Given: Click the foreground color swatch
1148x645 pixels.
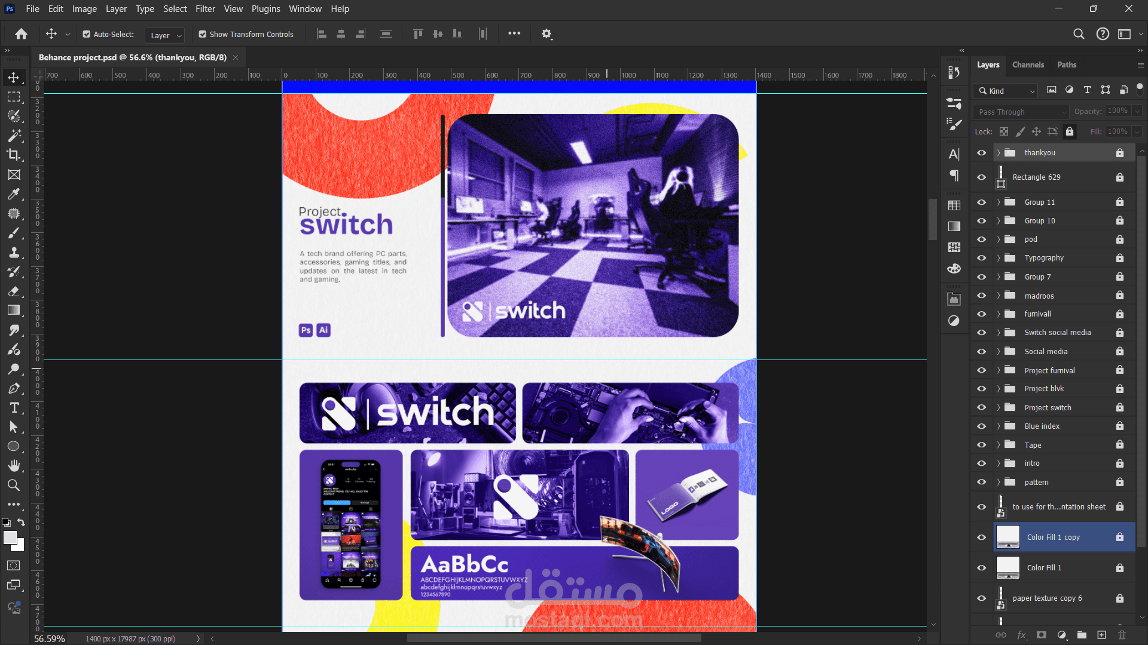Looking at the screenshot, I should point(10,537).
